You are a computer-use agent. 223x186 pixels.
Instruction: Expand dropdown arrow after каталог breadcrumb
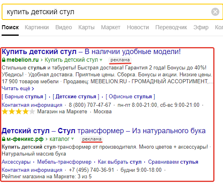73,139
